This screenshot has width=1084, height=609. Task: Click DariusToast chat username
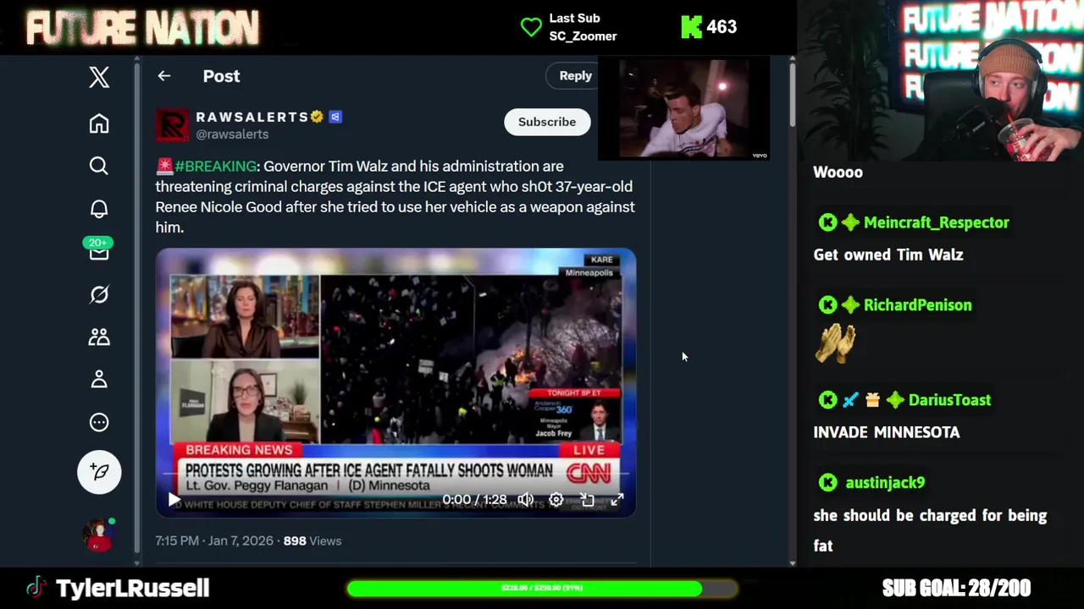949,400
